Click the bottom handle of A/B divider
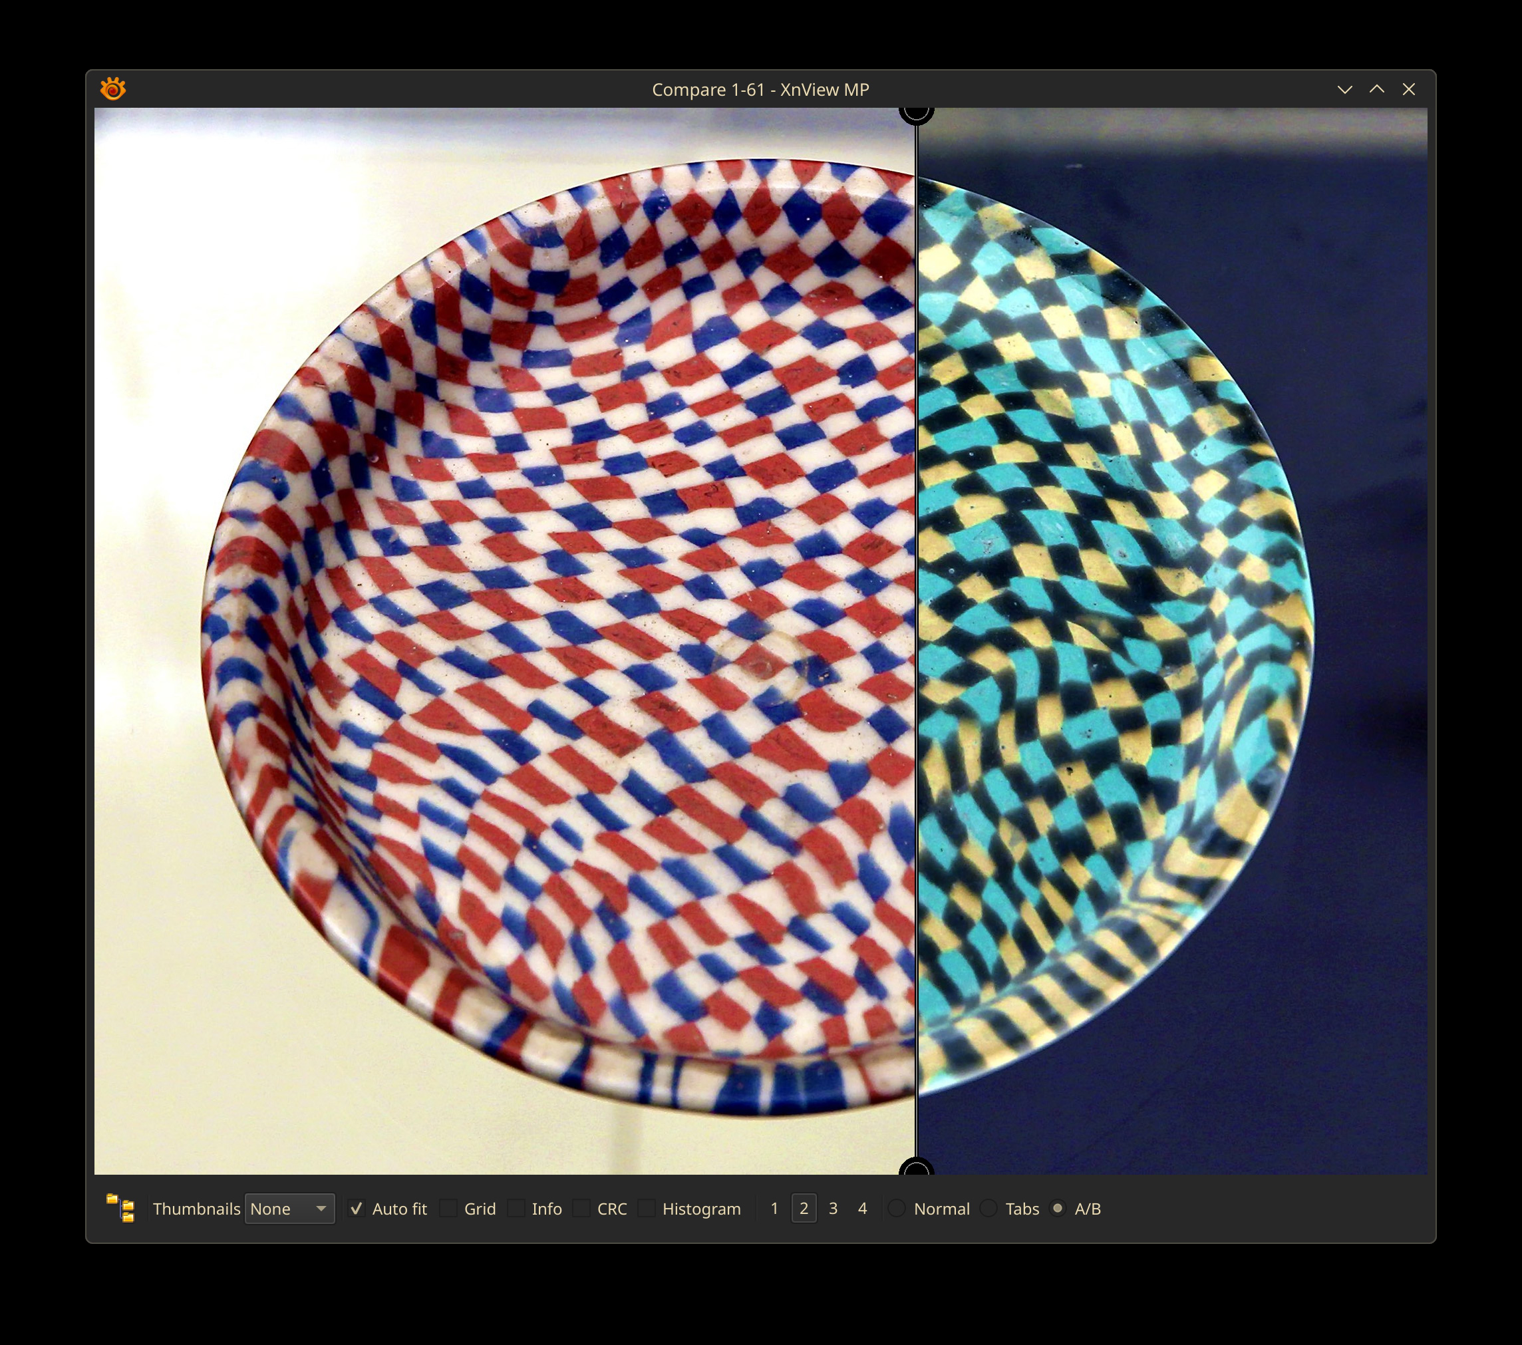The height and width of the screenshot is (1345, 1522). tap(916, 1168)
